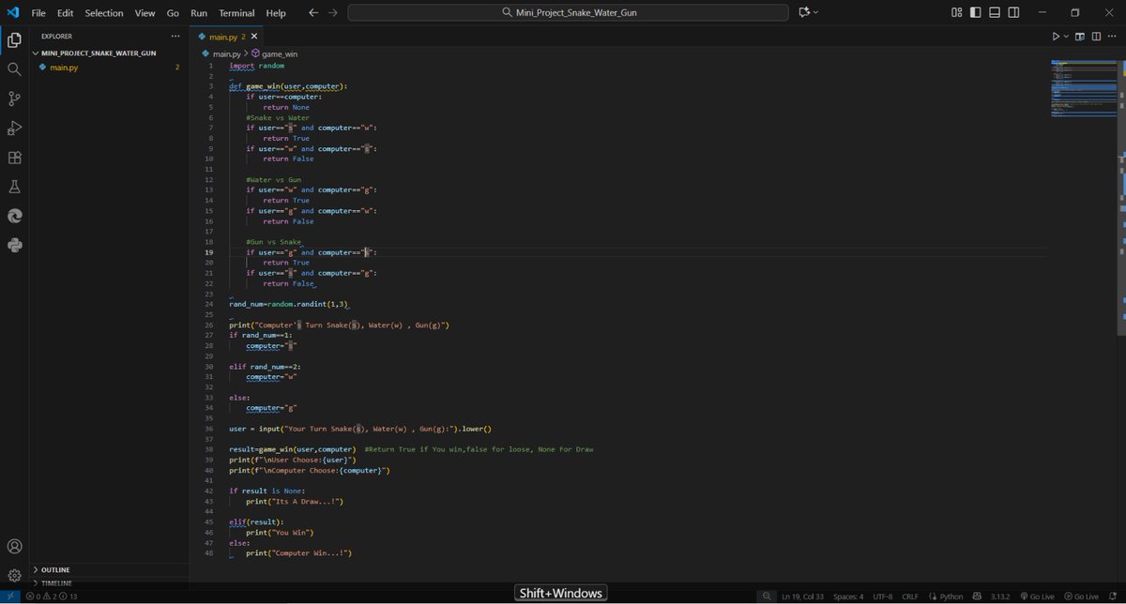Open Explorer views and more actions ellipsis
The image size is (1126, 604).
[x=175, y=37]
